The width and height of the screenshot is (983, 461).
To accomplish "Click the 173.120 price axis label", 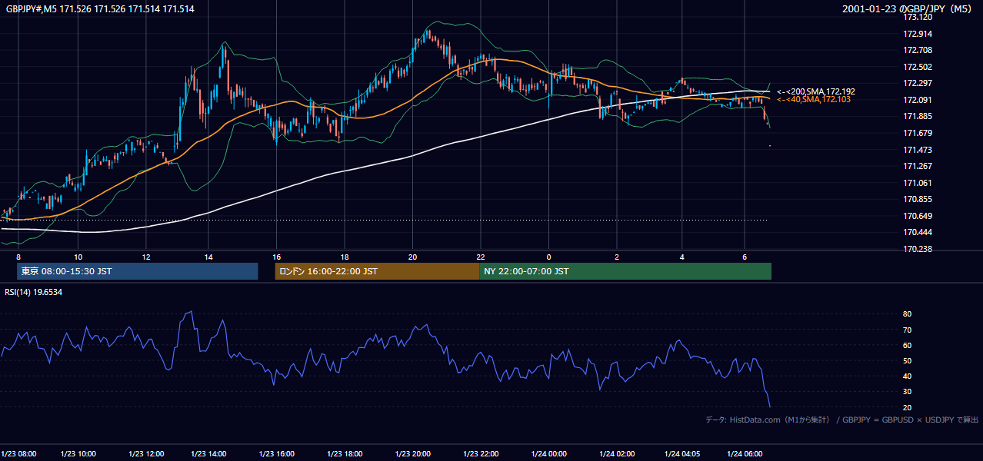I will [917, 17].
